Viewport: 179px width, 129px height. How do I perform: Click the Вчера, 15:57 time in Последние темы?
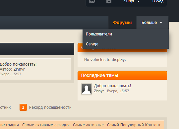[118, 91]
